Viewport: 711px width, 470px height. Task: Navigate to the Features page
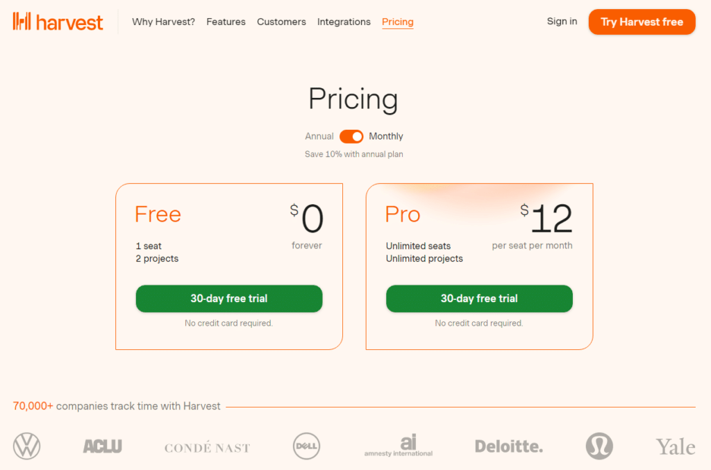[x=226, y=22]
